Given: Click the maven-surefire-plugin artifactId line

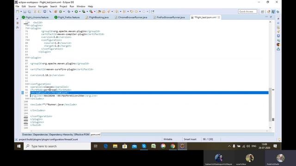Looking at the screenshot, I should pos(62,69).
